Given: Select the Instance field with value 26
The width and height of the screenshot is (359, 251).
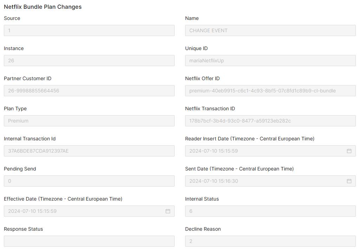Looking at the screenshot, I should (89, 61).
